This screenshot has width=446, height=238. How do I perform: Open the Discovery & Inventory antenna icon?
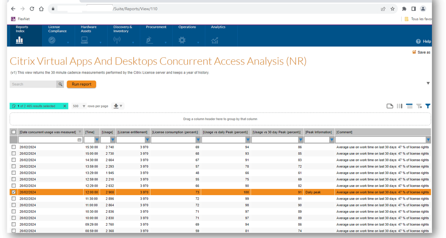point(117,40)
